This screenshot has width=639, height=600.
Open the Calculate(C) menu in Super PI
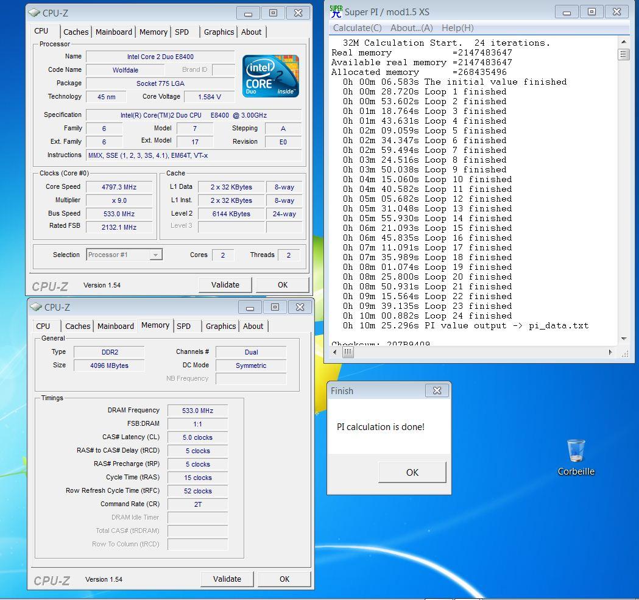[x=357, y=28]
